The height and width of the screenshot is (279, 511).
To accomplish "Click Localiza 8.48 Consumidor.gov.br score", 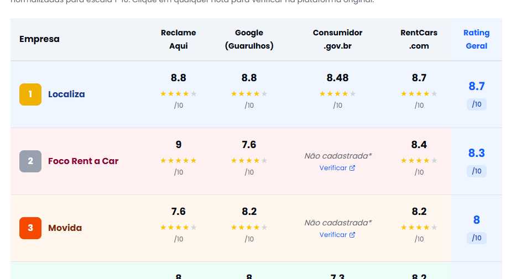I will 337,78.
